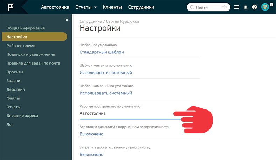276x160 pixels.
Task: Open default contact template 'Использовать системный'
Action: (105, 73)
